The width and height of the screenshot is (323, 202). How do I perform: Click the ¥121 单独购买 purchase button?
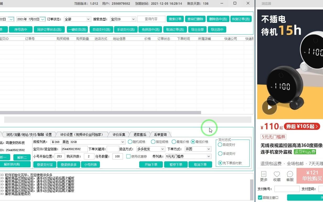coord(312,176)
